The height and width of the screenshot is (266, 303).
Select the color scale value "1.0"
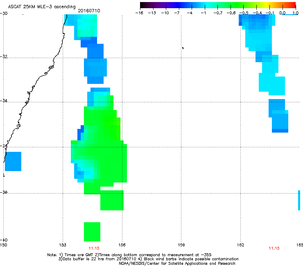(x=296, y=13)
